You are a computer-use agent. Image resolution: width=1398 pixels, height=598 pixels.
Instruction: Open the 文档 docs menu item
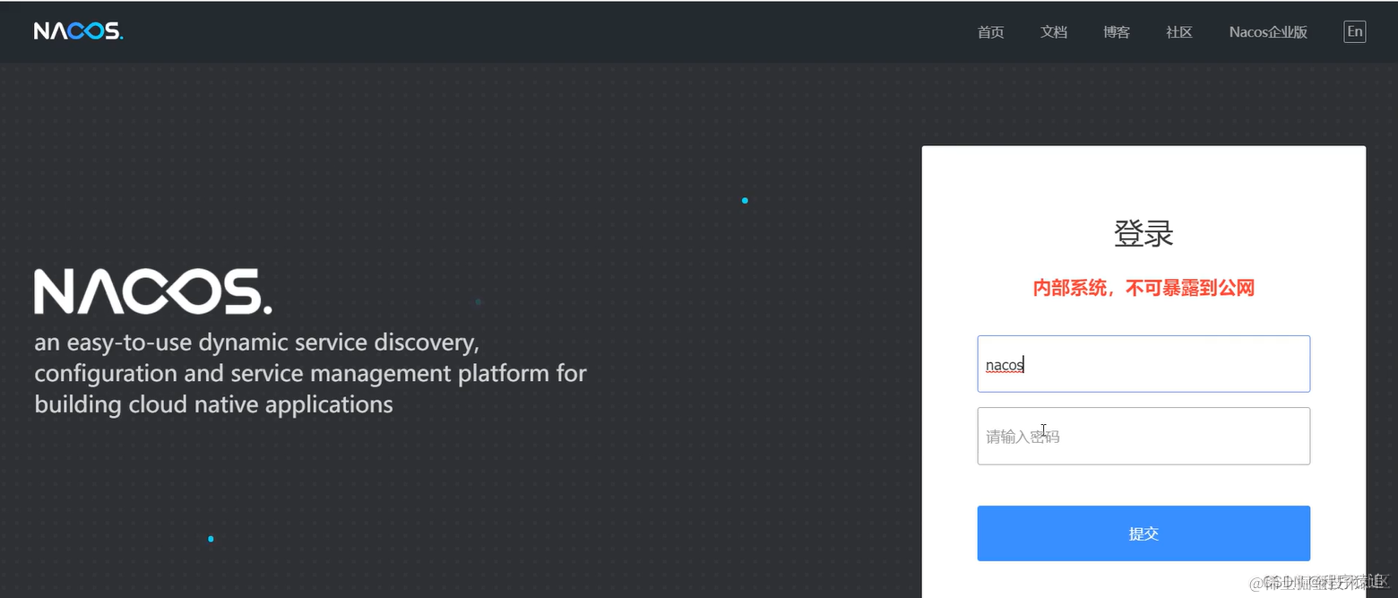point(1053,32)
